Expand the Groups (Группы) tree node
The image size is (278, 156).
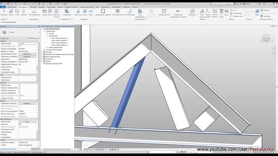(x=42, y=61)
